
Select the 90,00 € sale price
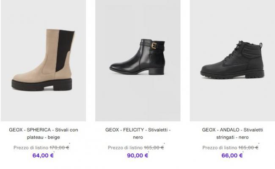point(138,155)
